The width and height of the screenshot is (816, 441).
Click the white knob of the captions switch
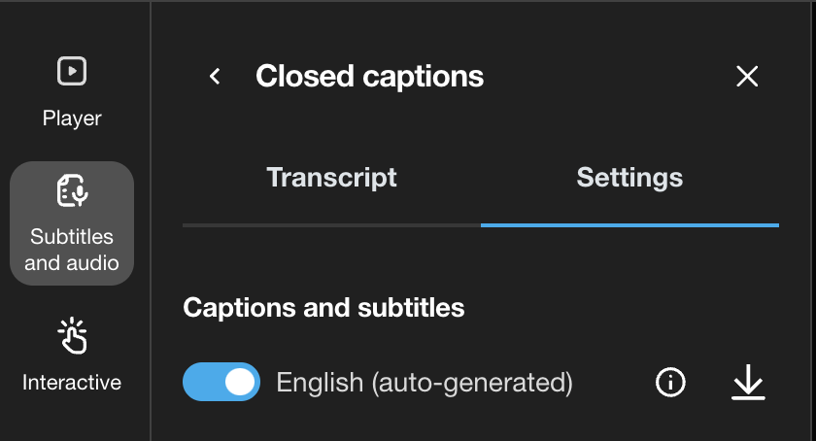pos(240,383)
